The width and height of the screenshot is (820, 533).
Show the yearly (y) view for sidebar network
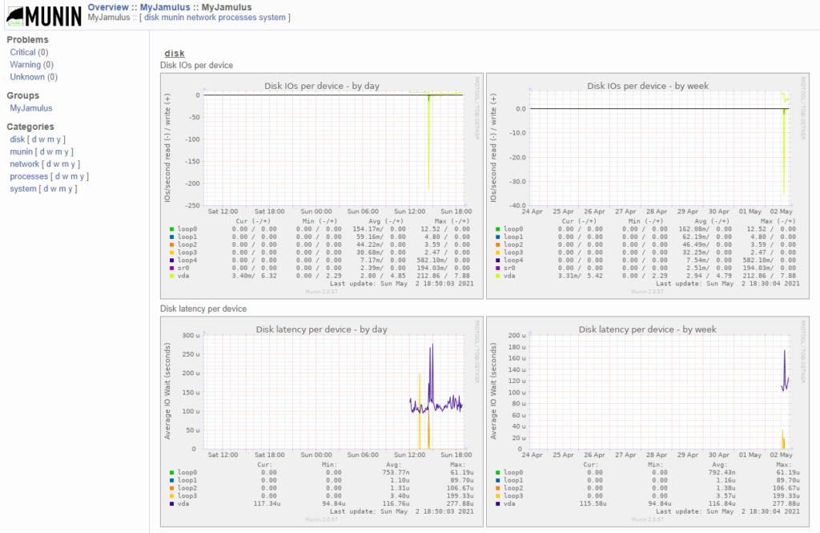[x=73, y=164]
